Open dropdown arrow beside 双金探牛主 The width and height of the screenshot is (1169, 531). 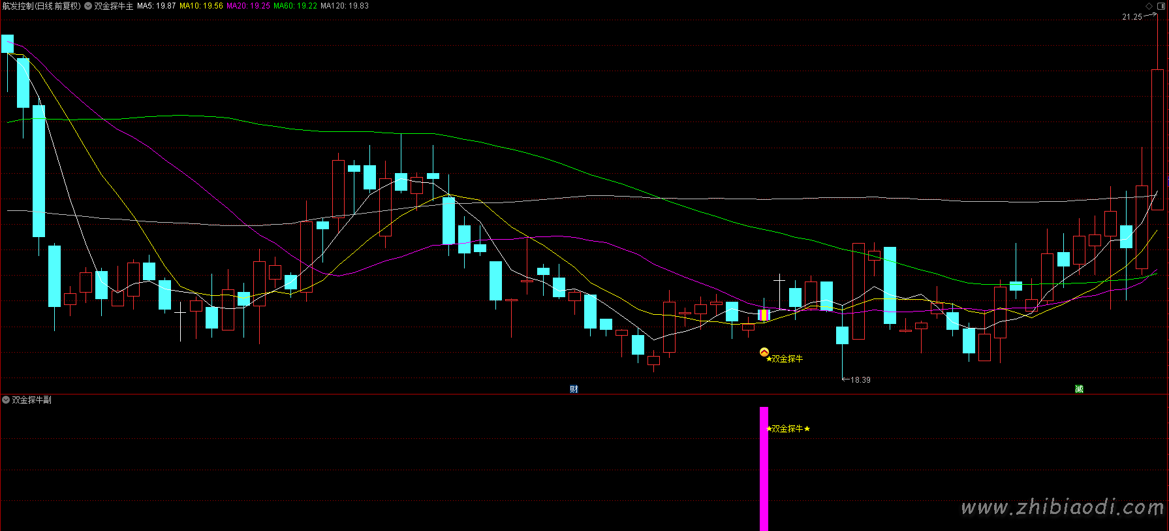(x=88, y=6)
